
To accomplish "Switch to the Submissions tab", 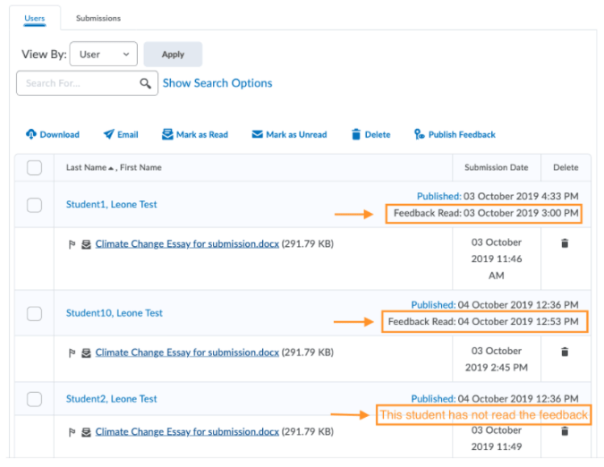I will pos(98,18).
